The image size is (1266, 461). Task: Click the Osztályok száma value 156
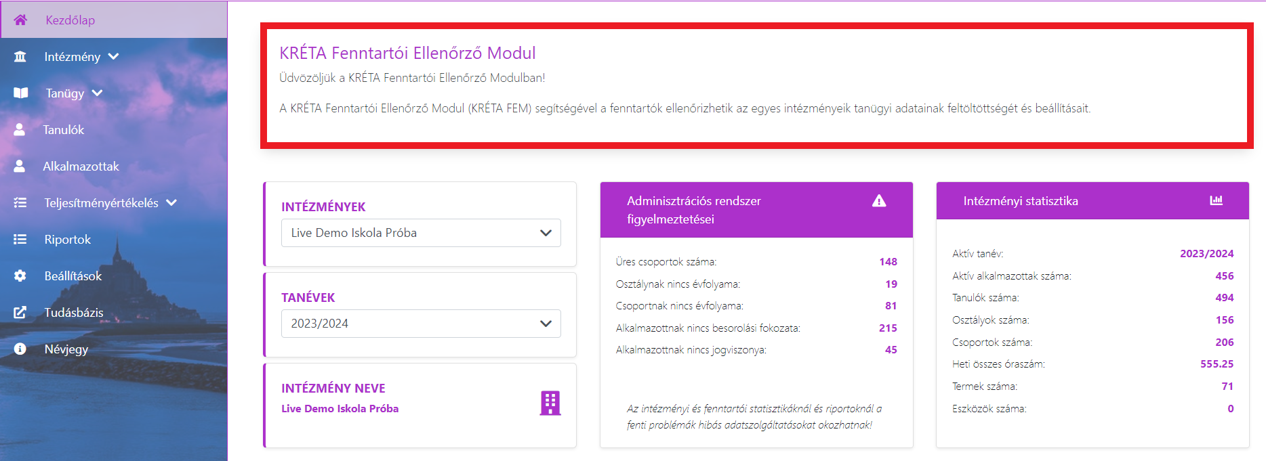coord(1225,320)
